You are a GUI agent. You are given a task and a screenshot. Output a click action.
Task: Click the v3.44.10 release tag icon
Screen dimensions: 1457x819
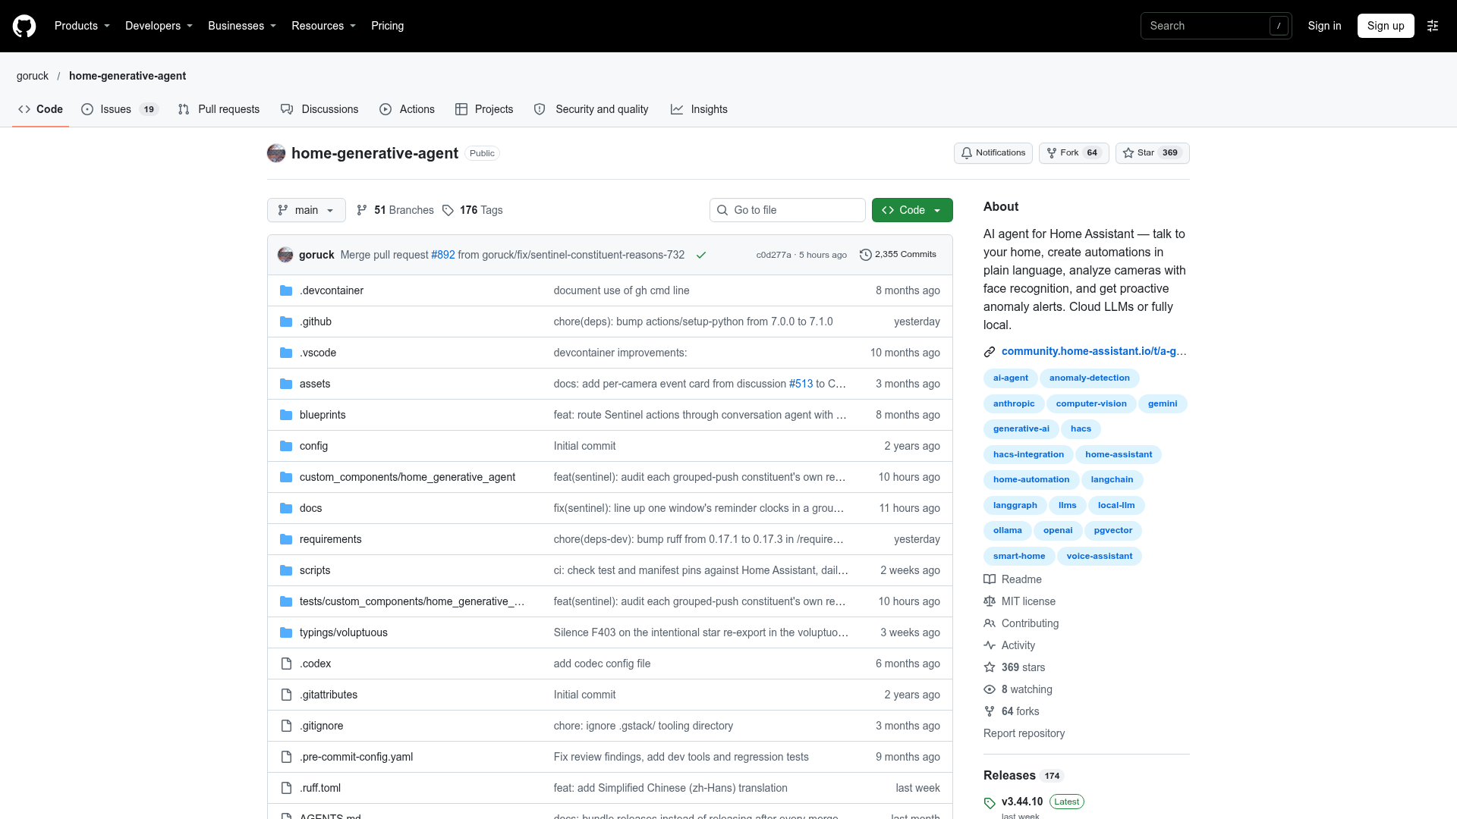pos(990,803)
